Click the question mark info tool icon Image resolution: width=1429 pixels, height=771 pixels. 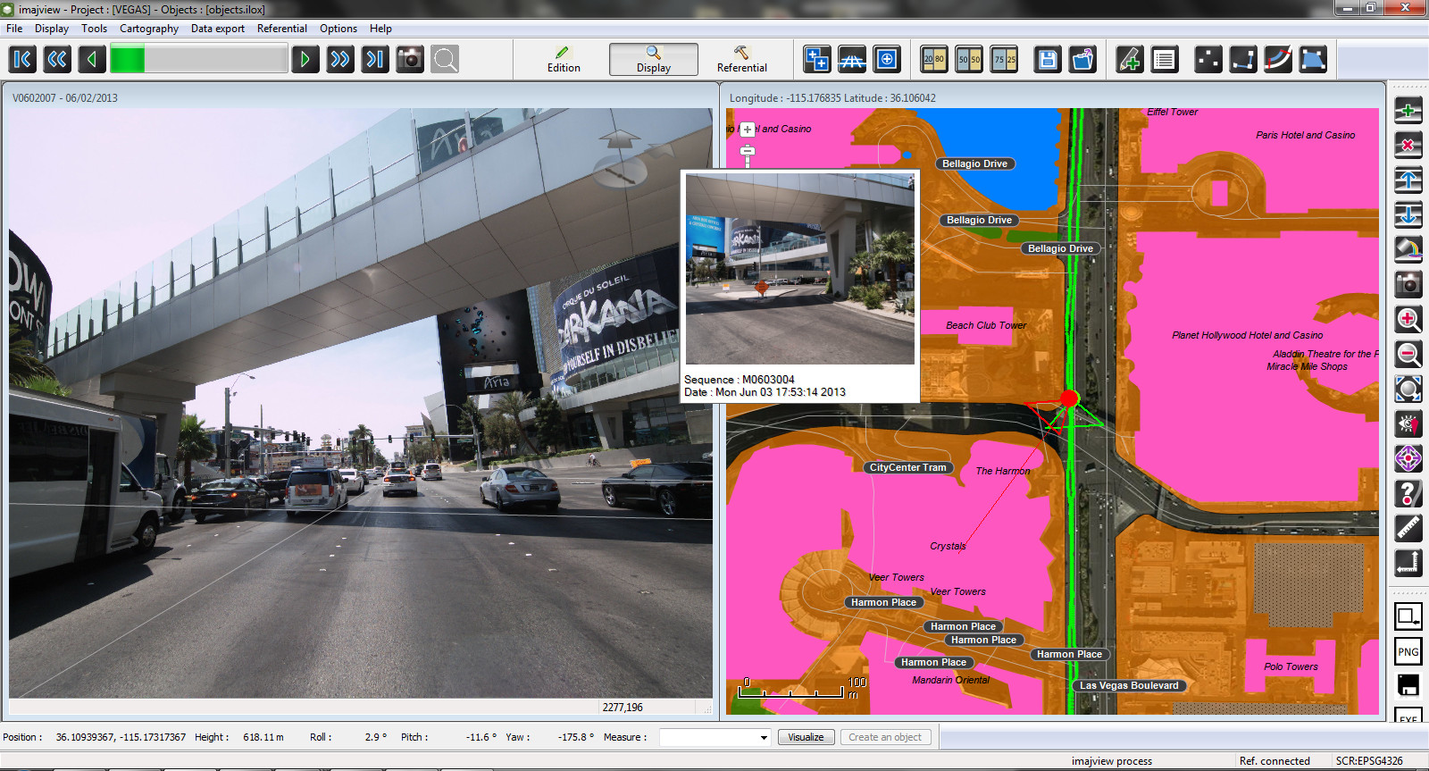pyautogui.click(x=1408, y=494)
